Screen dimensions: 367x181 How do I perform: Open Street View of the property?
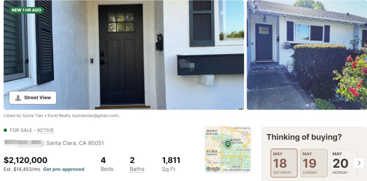tap(33, 98)
